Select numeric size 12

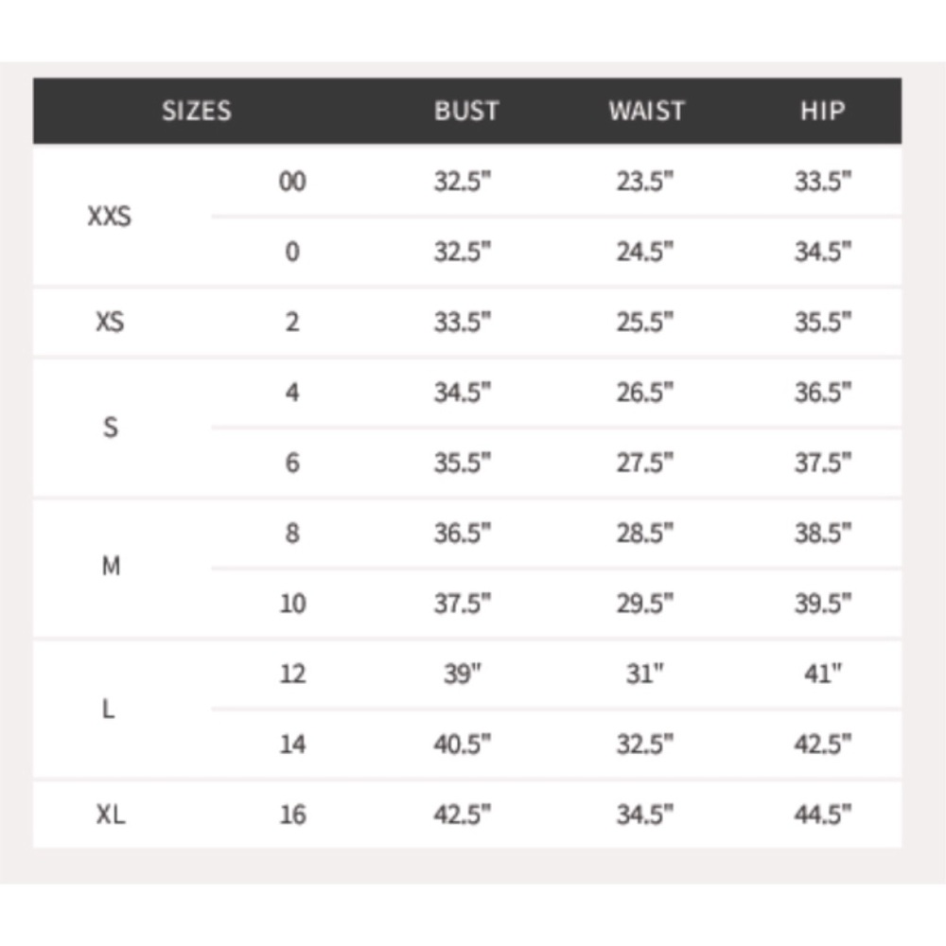pyautogui.click(x=292, y=674)
